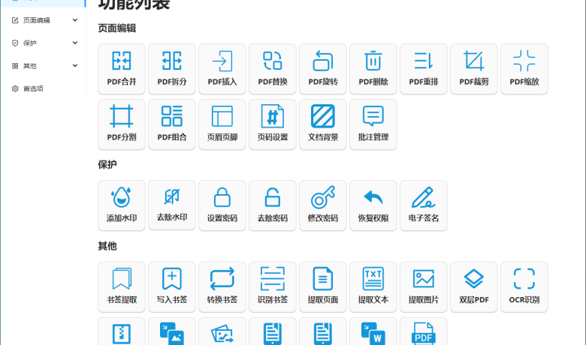Open the 文档背景 document background tool

tap(323, 124)
